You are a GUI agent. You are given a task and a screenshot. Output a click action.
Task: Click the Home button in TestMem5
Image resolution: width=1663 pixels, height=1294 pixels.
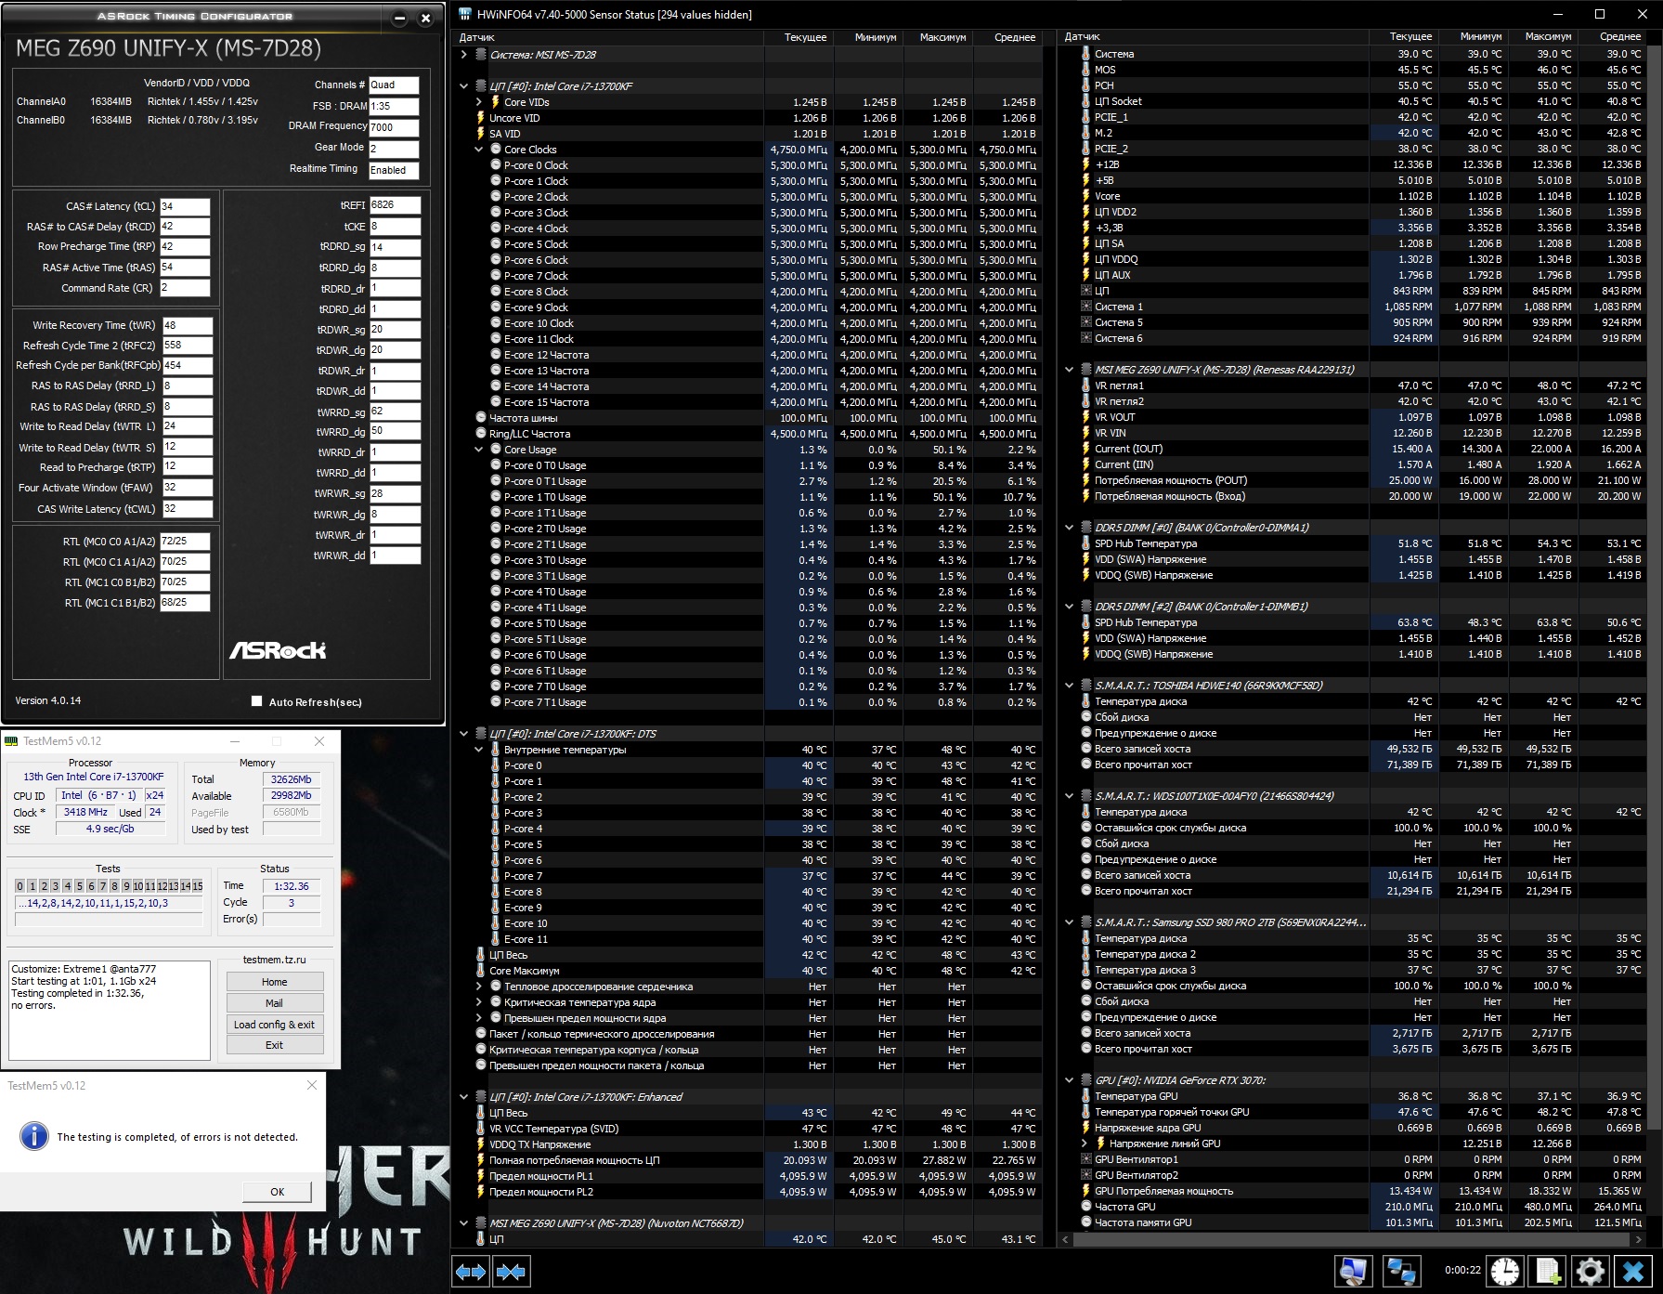pyautogui.click(x=275, y=982)
